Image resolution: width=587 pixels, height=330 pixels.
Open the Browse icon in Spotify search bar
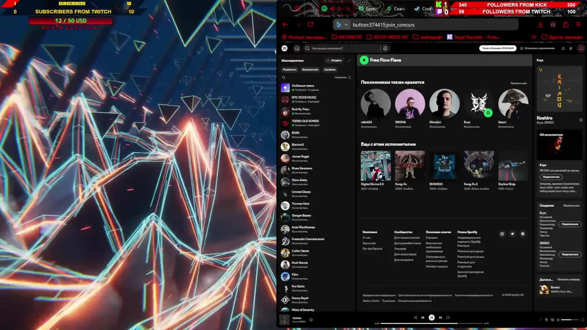point(385,48)
